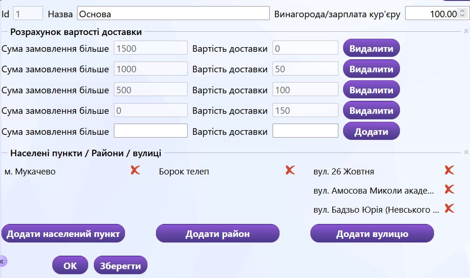Select вул. Бадзьо Юрія (Невського ... row
The height and width of the screenshot is (278, 470).
(376, 210)
